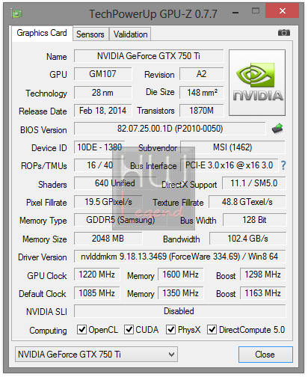Click the NVIDIA SLI label
Image resolution: width=308 pixels, height=377 pixels.
click(46, 312)
